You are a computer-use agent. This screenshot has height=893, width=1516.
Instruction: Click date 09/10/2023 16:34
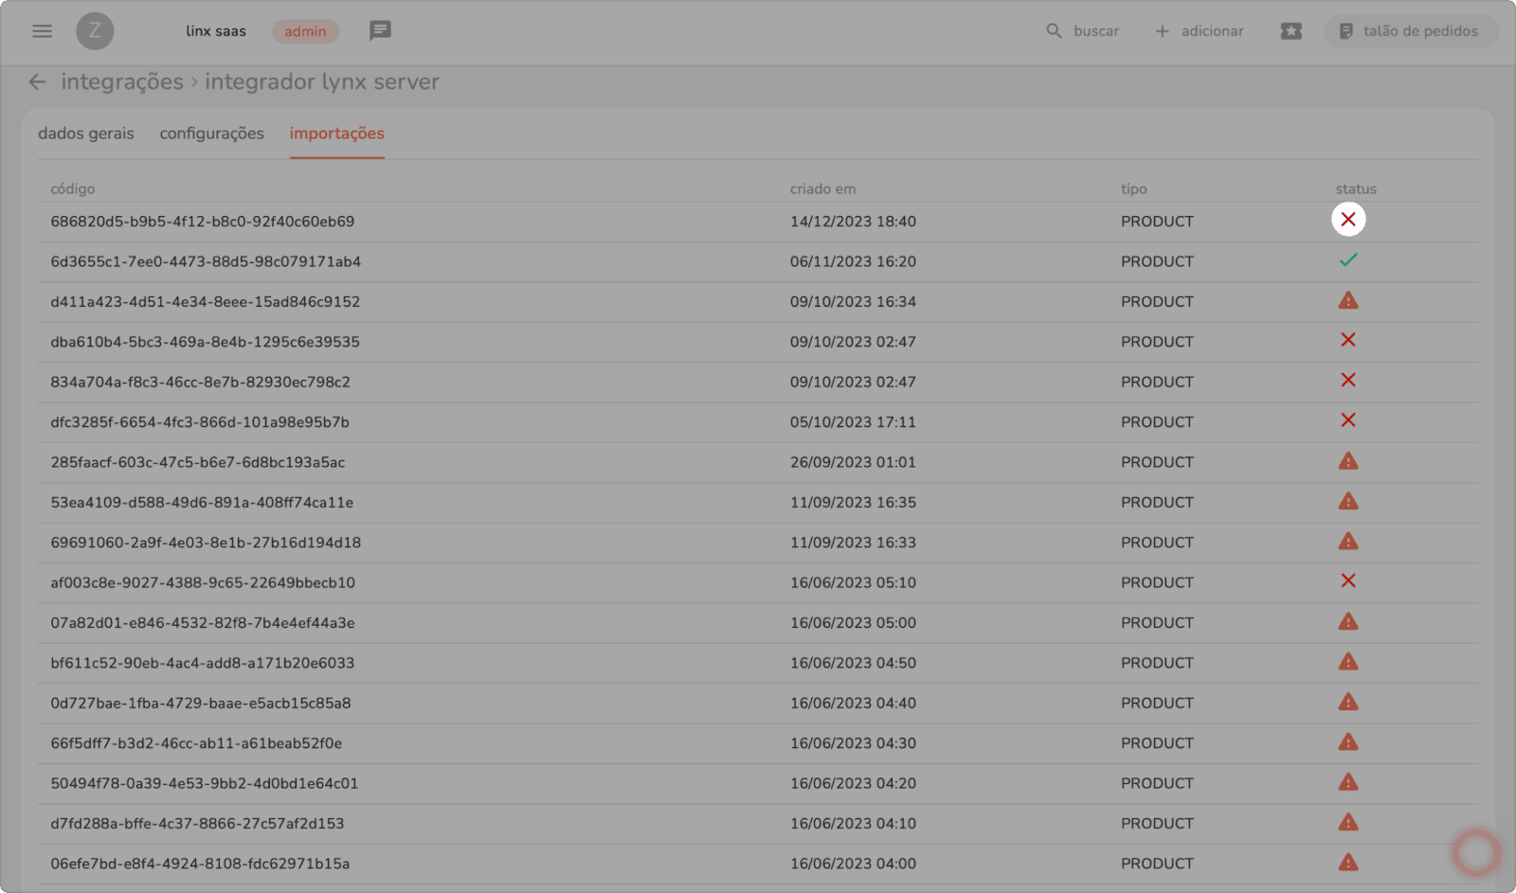853,302
